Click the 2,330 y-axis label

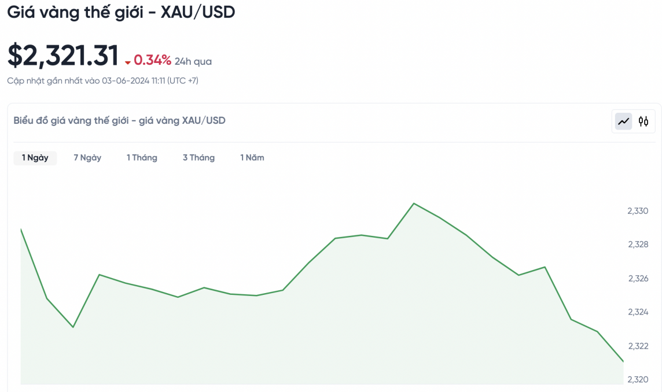coord(638,211)
